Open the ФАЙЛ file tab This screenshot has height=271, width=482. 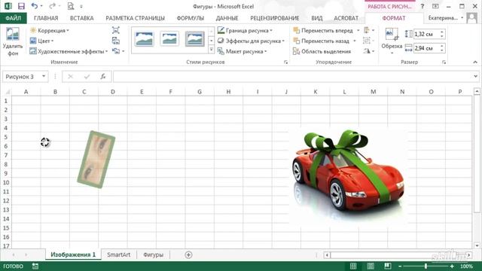14,18
